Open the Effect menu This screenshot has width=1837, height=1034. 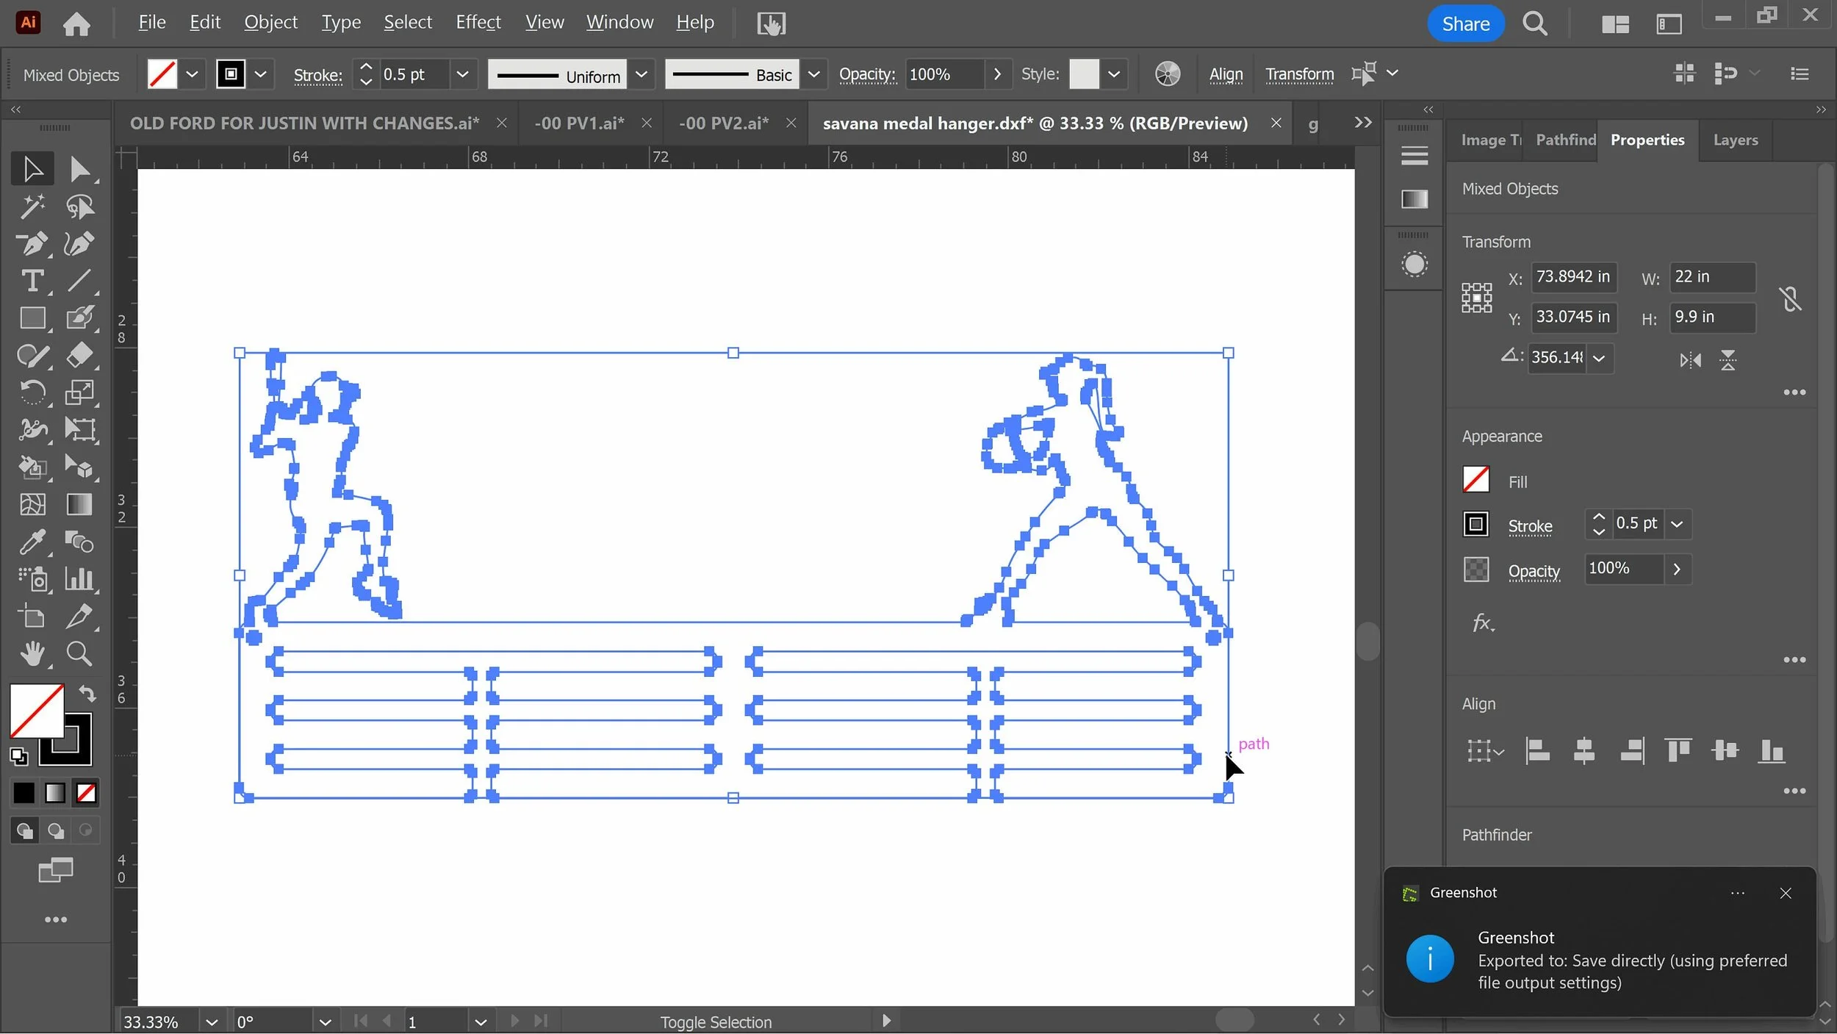(478, 23)
